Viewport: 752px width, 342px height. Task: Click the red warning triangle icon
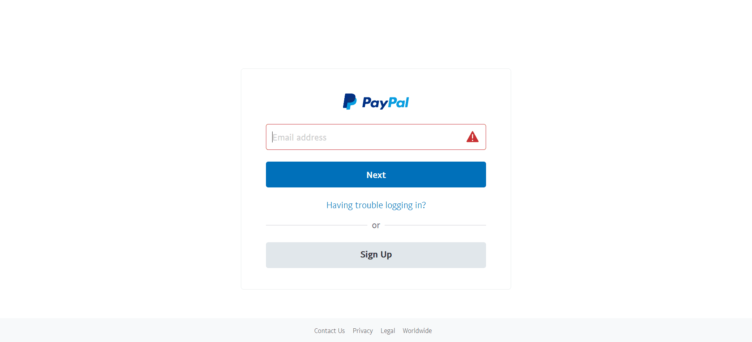(472, 137)
